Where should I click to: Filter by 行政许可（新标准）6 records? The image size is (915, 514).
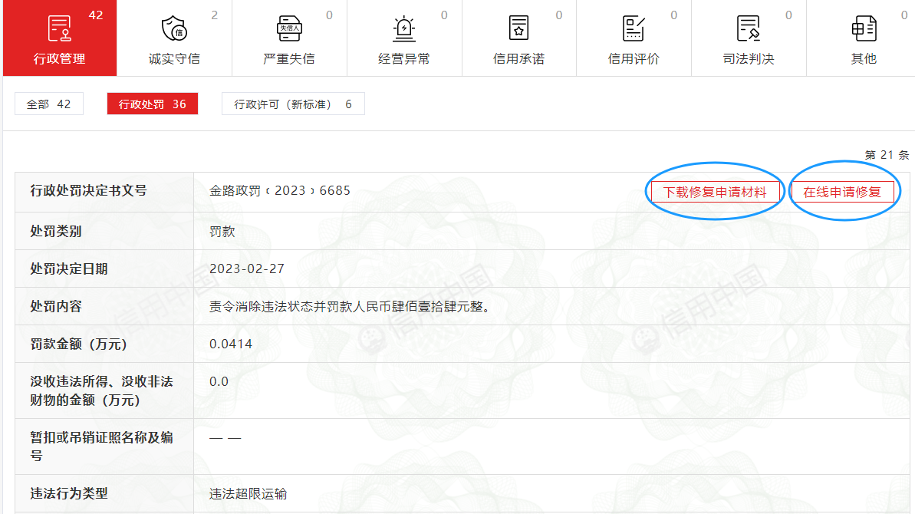293,104
